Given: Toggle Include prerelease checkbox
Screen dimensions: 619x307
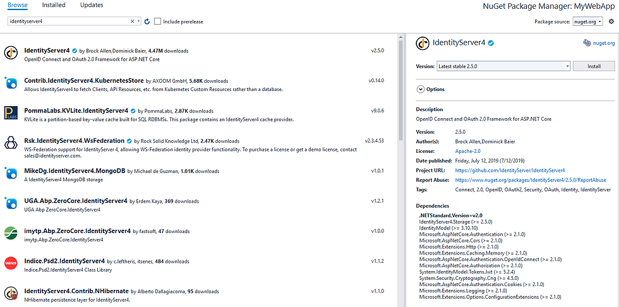Looking at the screenshot, I should (x=157, y=21).
